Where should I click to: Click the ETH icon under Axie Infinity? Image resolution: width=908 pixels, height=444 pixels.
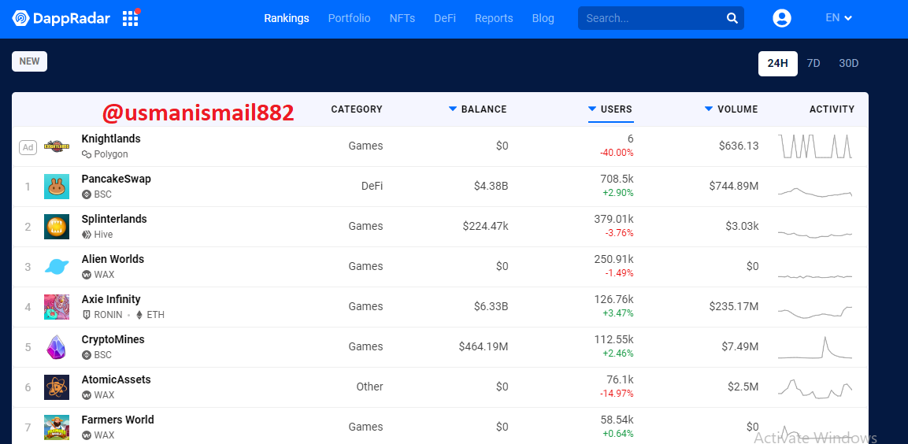[x=139, y=315]
